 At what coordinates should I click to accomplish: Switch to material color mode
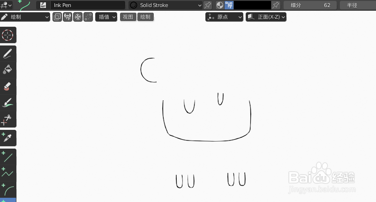coord(220,5)
